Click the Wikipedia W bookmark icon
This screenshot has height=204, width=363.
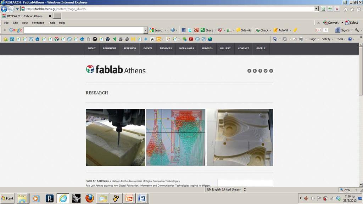pyautogui.click(x=152, y=39)
